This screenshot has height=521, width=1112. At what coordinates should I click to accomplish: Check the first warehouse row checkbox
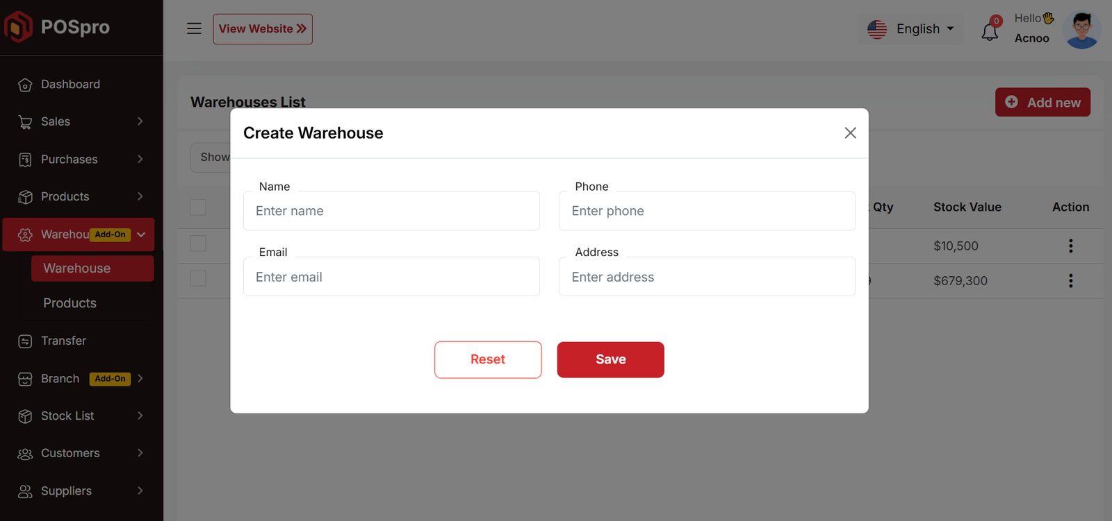point(198,244)
